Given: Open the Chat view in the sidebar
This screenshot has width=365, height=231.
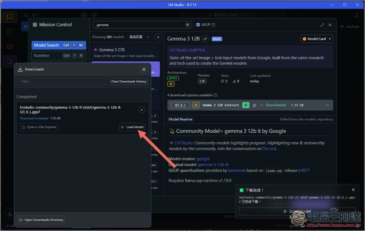Looking at the screenshot, I should [x=10, y=17].
